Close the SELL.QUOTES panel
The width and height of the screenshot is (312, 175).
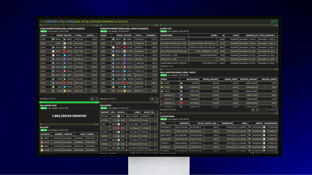[277, 69]
